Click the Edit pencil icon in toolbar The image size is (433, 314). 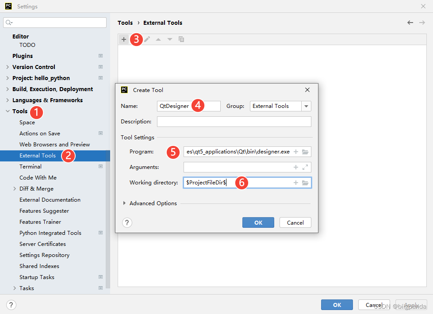147,39
